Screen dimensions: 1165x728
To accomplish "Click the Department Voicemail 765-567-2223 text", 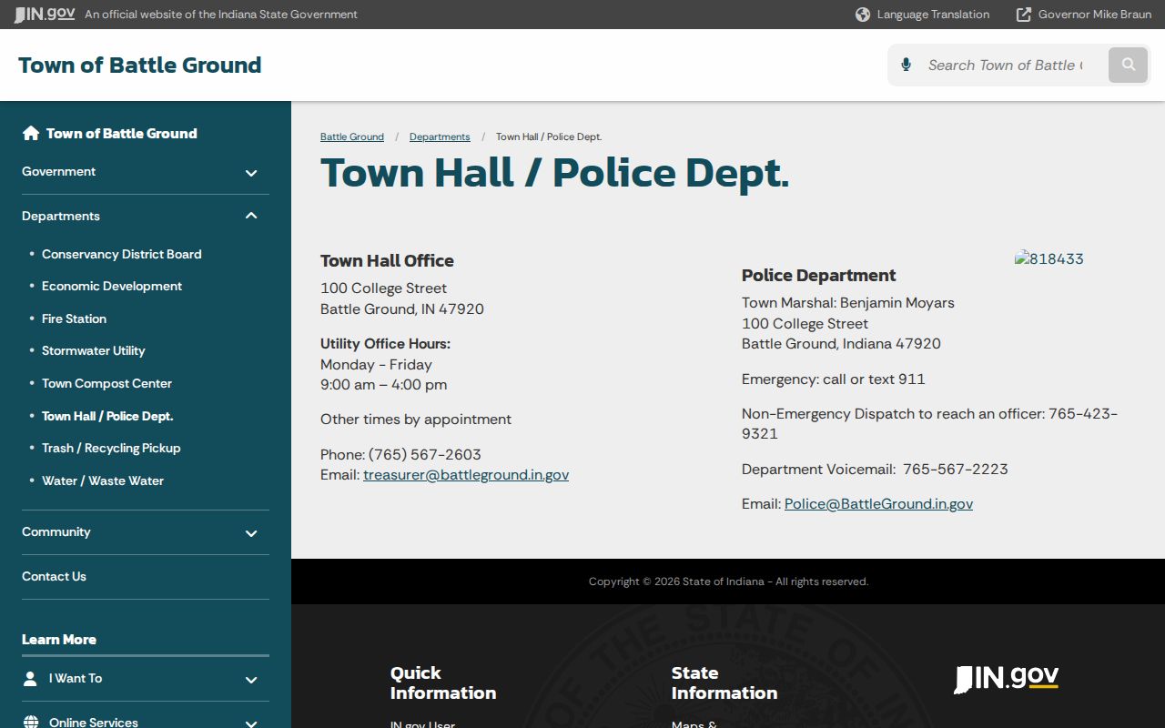I will pyautogui.click(x=875, y=469).
